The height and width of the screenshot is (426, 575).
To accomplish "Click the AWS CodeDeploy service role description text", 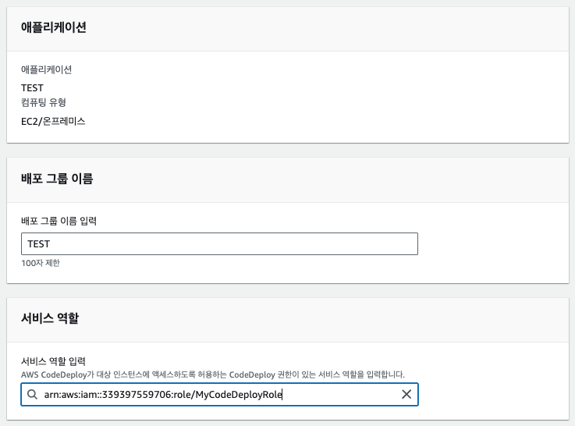I will 213,375.
